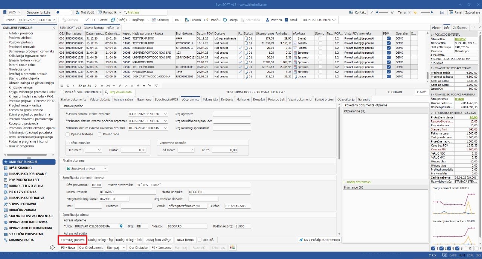Open settings gear below the sidebar
Screen dimensions: 482x259
pos(52,247)
